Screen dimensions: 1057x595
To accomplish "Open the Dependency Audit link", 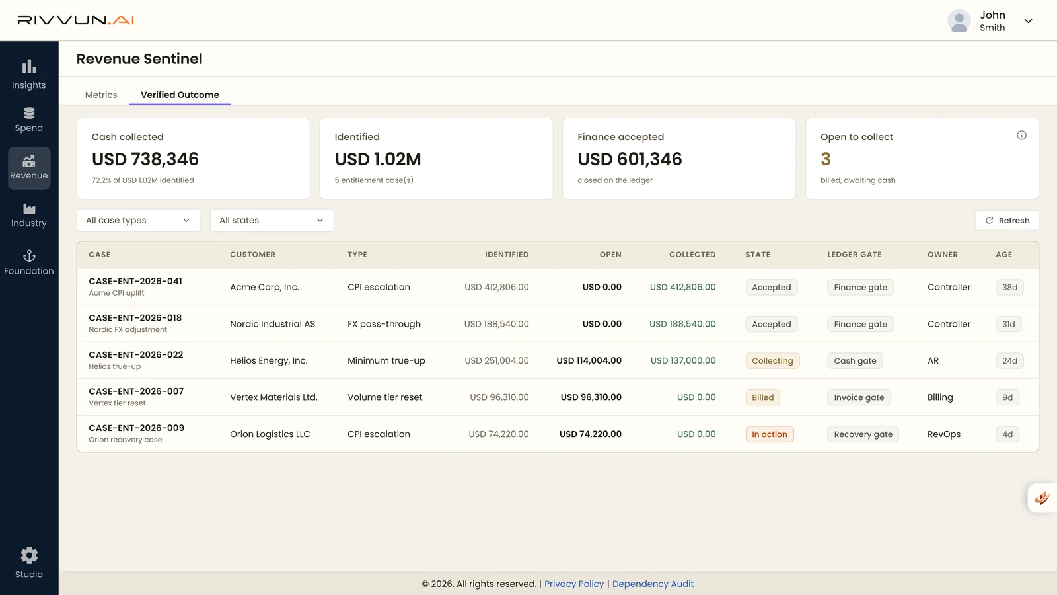I will click(x=653, y=584).
